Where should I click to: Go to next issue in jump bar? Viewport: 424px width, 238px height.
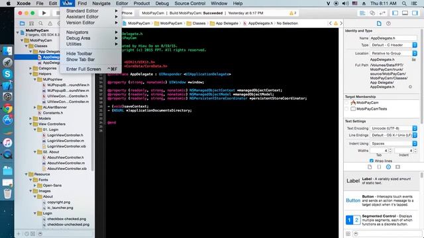[x=341, y=23]
